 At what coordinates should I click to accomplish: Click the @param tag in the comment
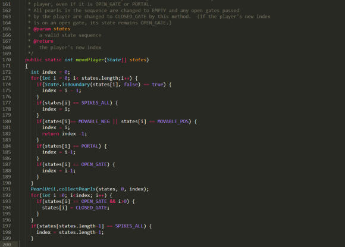(42, 29)
